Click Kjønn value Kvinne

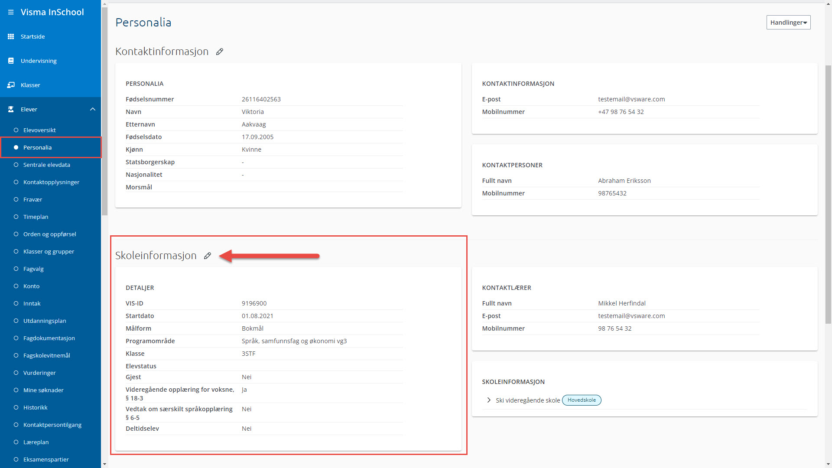251,149
